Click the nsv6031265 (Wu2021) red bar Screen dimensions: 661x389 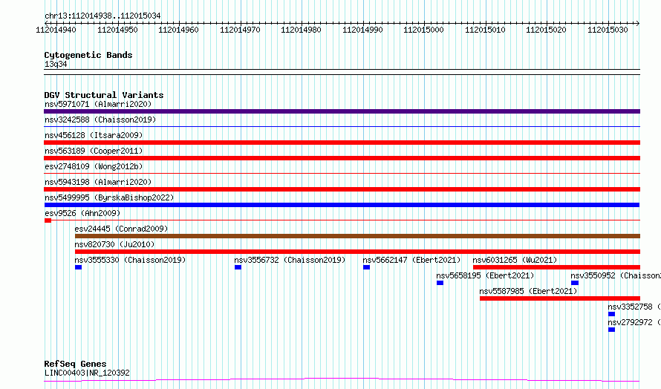tap(556, 267)
